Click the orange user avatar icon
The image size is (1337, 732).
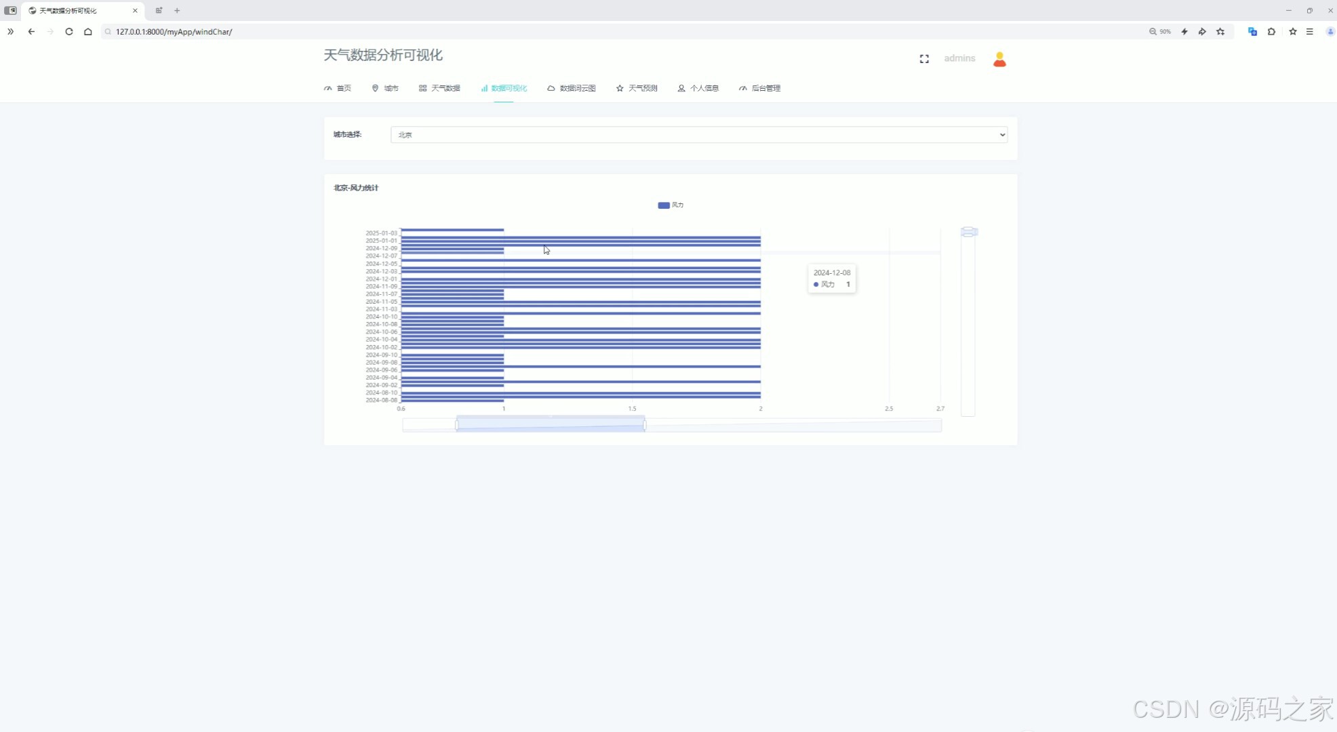(999, 60)
